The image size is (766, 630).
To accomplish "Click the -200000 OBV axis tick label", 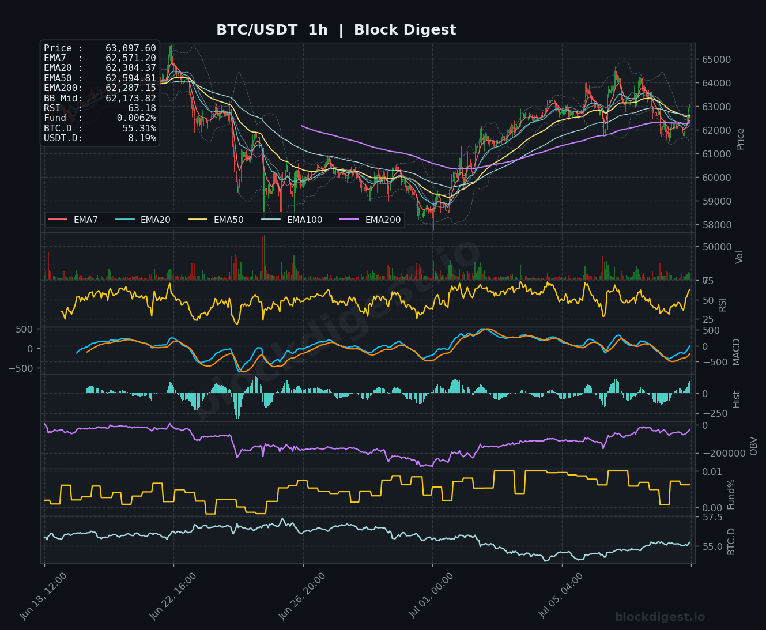I will [723, 453].
